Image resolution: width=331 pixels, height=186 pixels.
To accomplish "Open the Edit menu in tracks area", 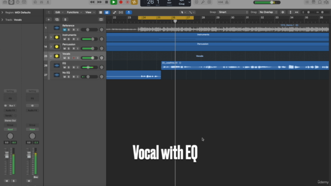I will pos(59,12).
